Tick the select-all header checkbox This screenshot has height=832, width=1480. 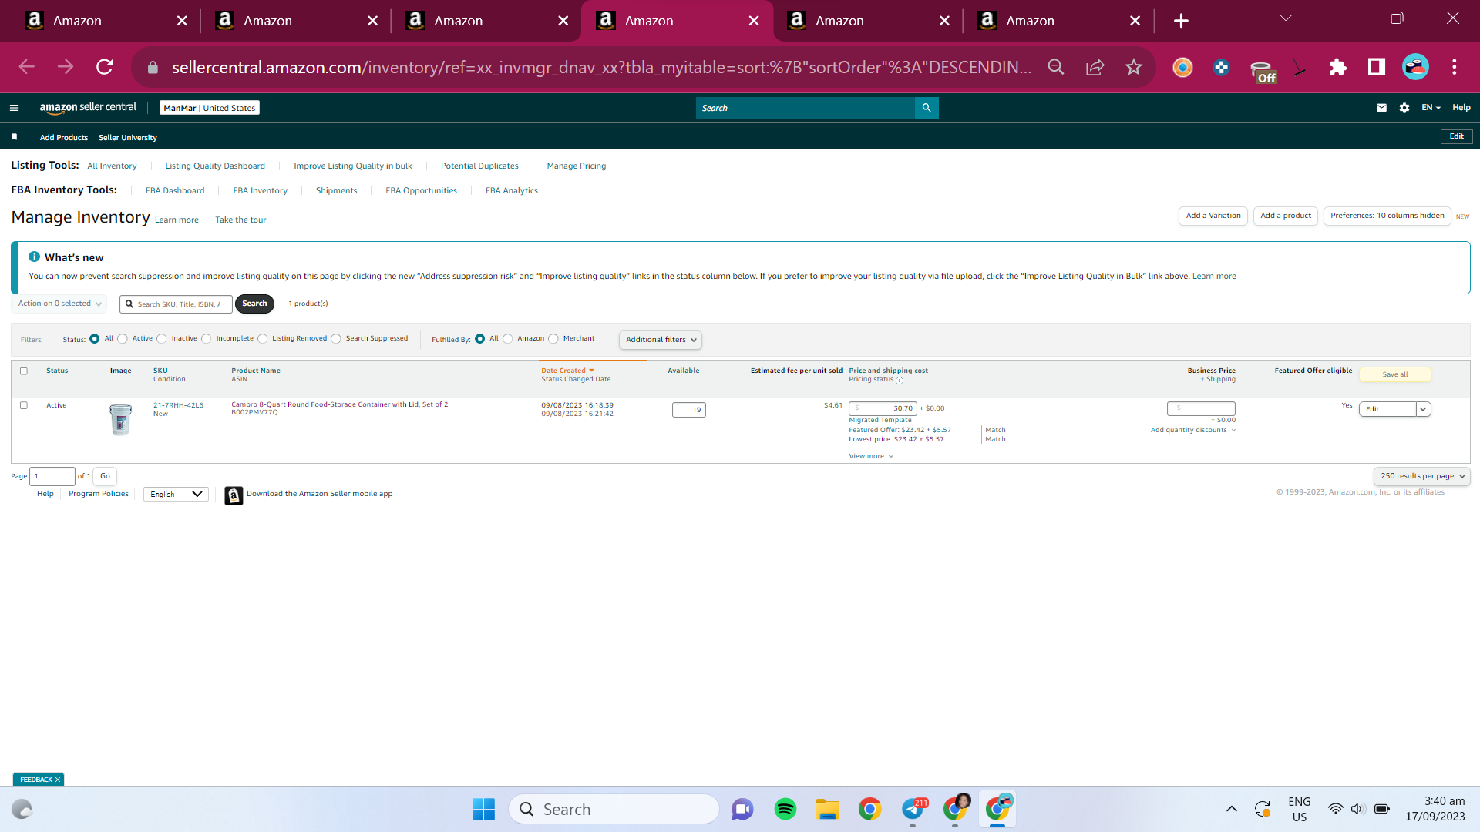[24, 371]
